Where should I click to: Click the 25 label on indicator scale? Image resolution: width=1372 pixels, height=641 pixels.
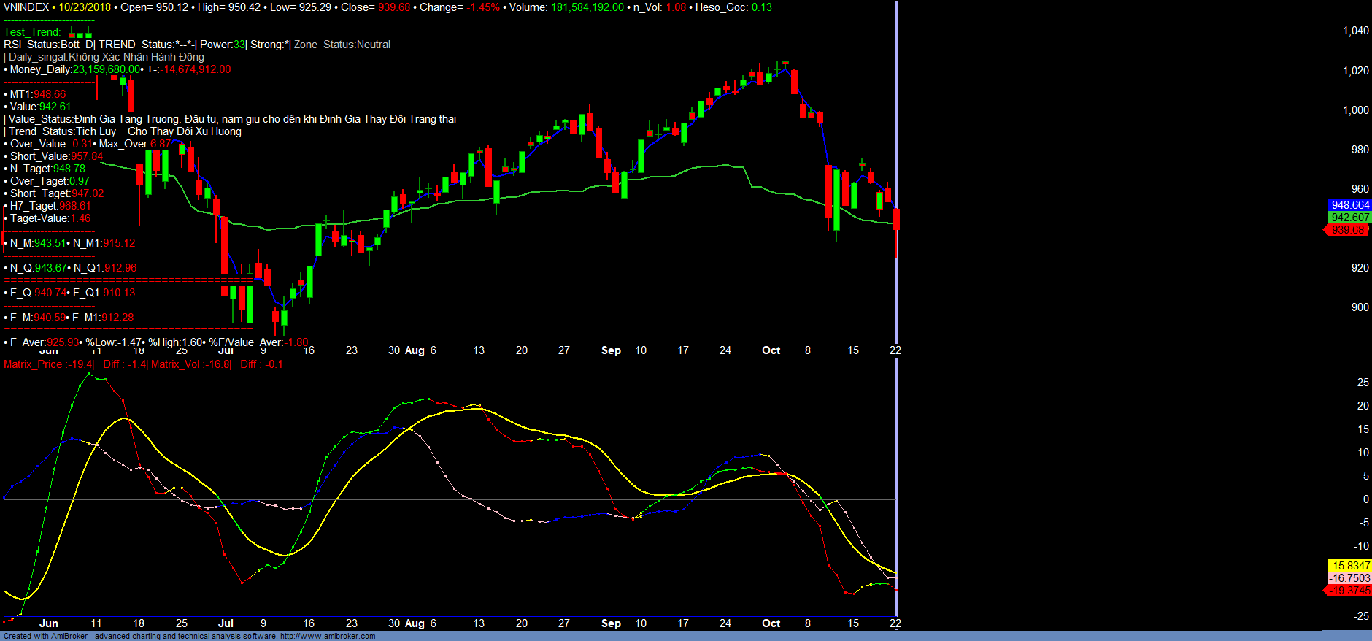click(1363, 383)
